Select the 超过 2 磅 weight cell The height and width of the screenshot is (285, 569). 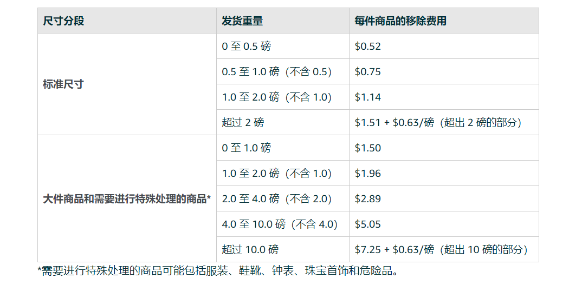point(243,123)
